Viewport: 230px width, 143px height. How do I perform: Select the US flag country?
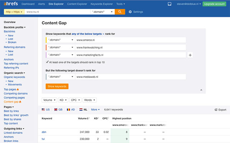(46, 110)
